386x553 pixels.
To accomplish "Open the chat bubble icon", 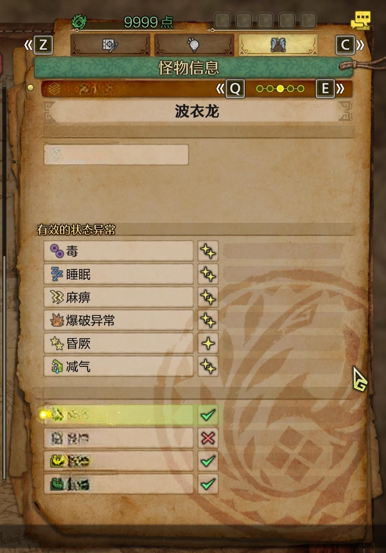I will (x=361, y=20).
